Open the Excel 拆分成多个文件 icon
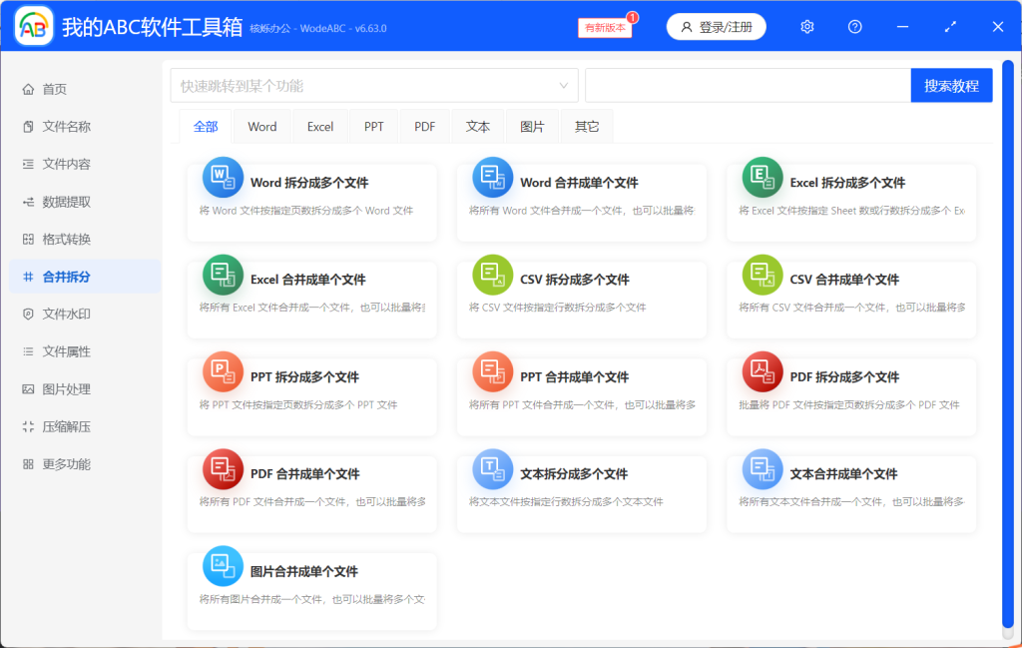The height and width of the screenshot is (648, 1022). pyautogui.click(x=763, y=178)
